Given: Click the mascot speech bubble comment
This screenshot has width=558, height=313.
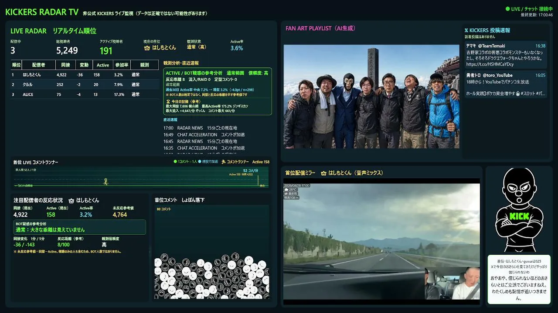Looking at the screenshot, I should pyautogui.click(x=519, y=279).
